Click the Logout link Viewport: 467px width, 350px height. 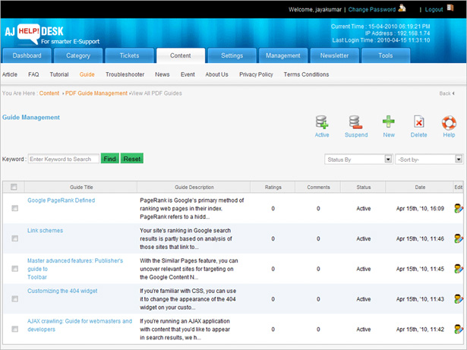click(x=434, y=10)
